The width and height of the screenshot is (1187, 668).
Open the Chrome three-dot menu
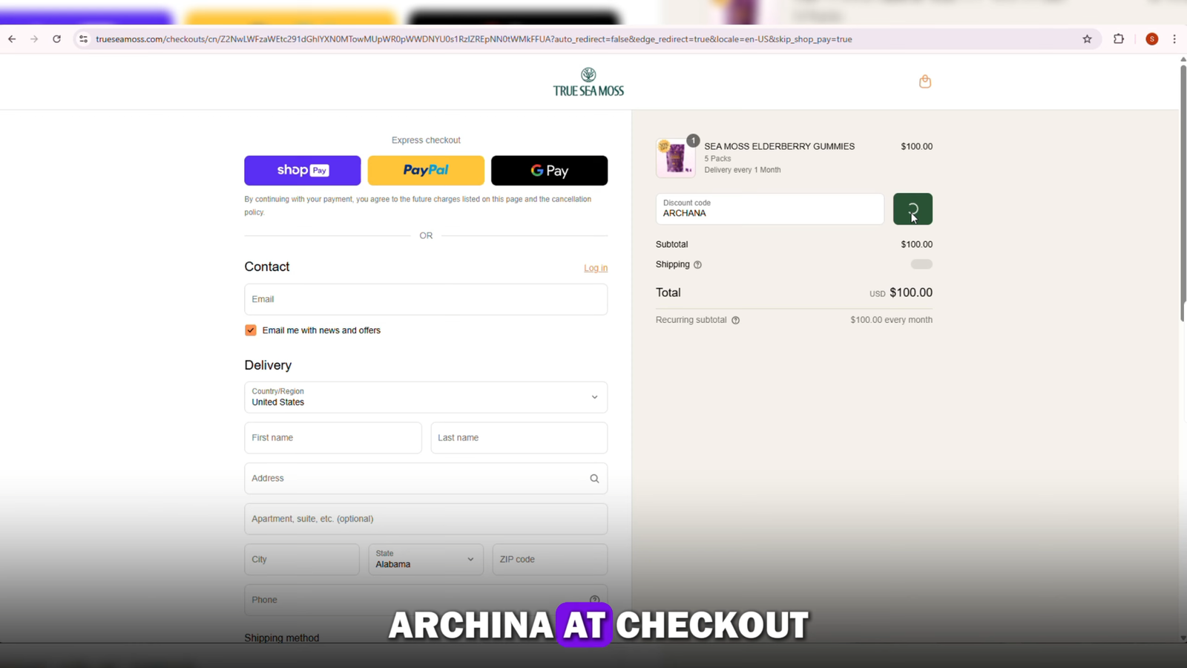(1174, 39)
